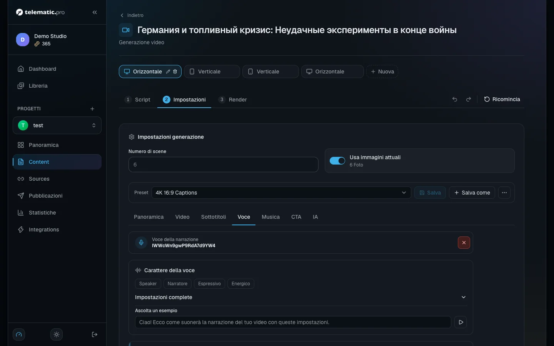Play the voice sample
The width and height of the screenshot is (554, 346).
pos(461,322)
